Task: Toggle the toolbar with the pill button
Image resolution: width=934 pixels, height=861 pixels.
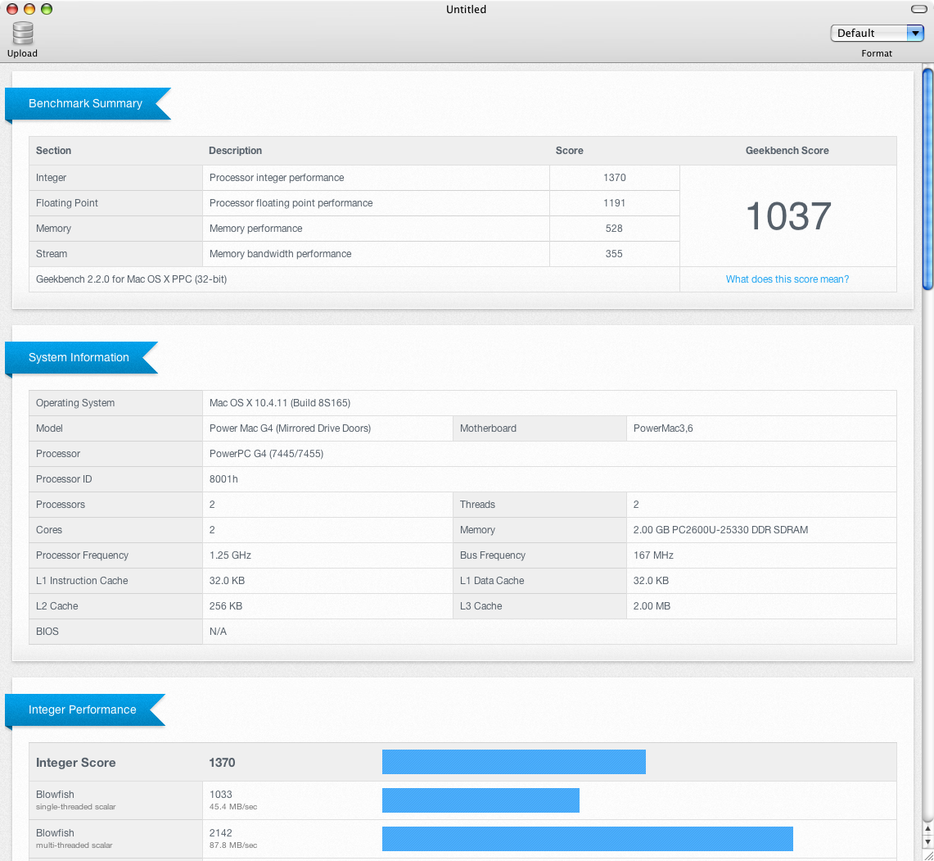Action: (x=918, y=9)
